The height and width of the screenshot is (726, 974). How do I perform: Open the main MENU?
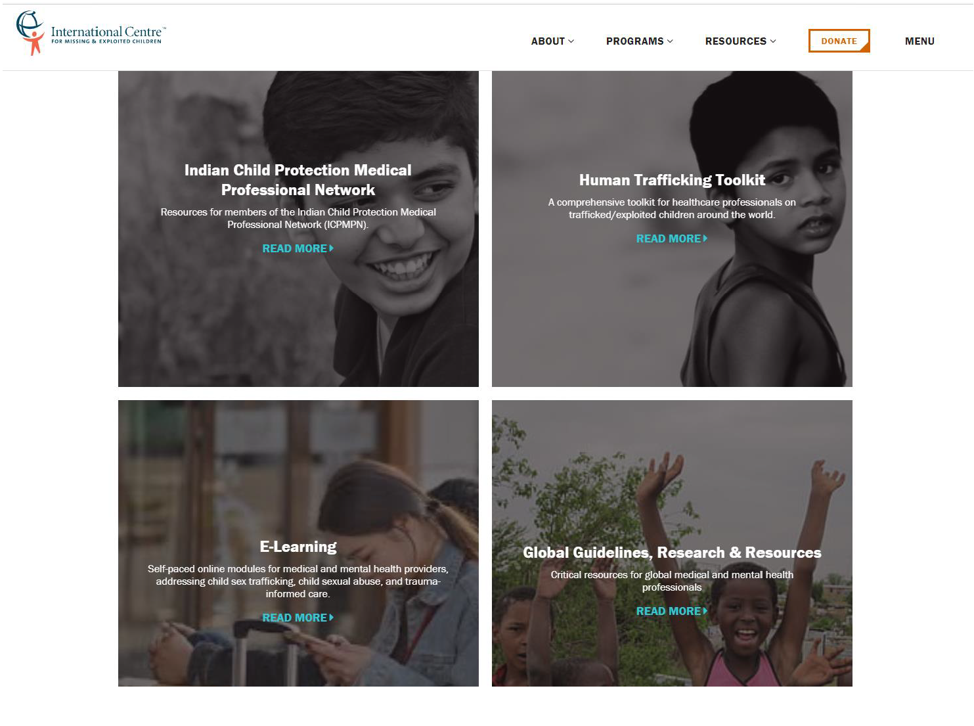coord(919,41)
